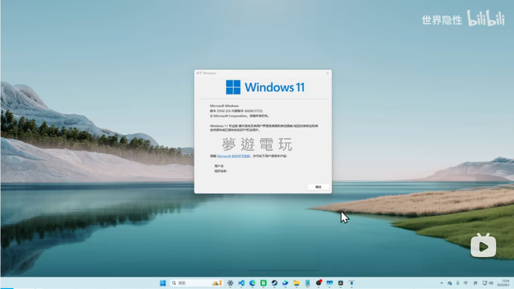
Task: Click the microphone icon in system tray
Action: click(458, 283)
